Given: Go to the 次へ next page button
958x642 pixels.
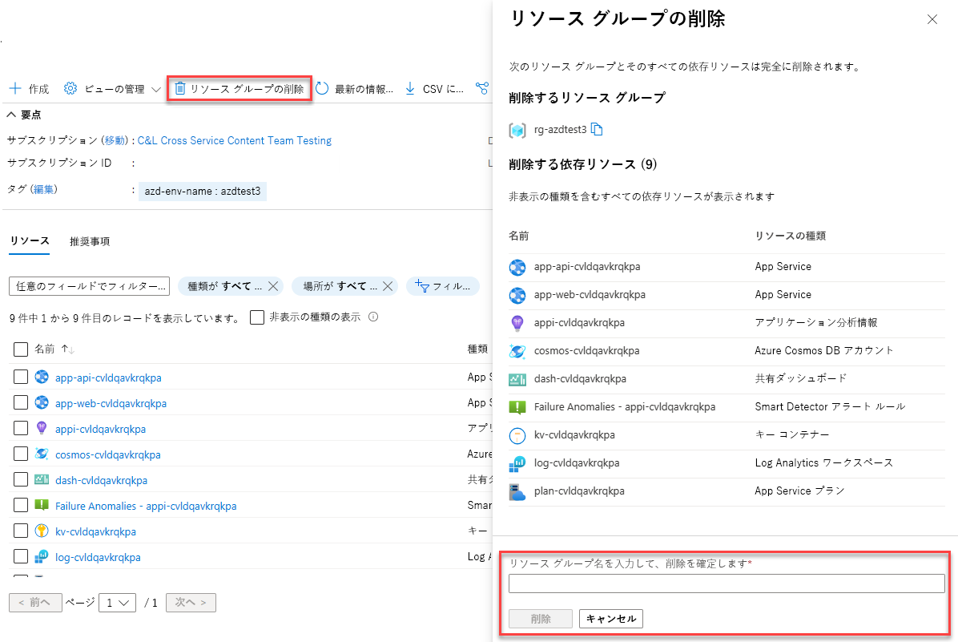Looking at the screenshot, I should click(191, 602).
